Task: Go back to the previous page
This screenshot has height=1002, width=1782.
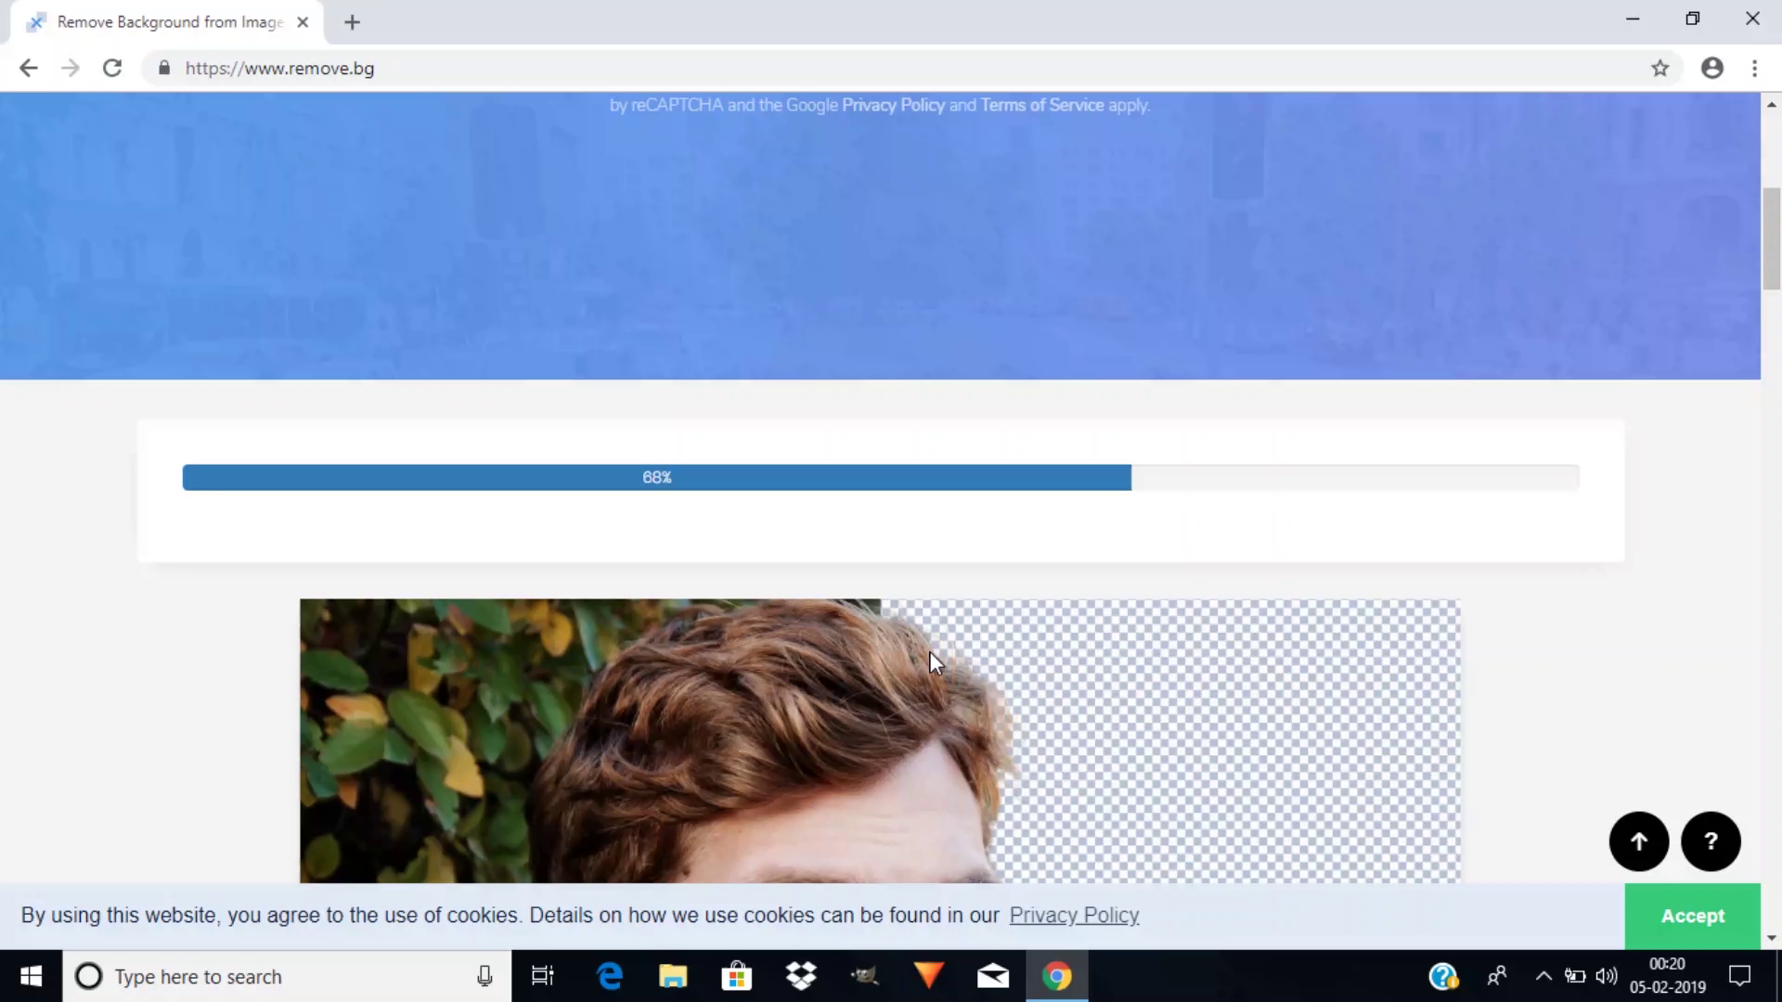Action: (29, 68)
